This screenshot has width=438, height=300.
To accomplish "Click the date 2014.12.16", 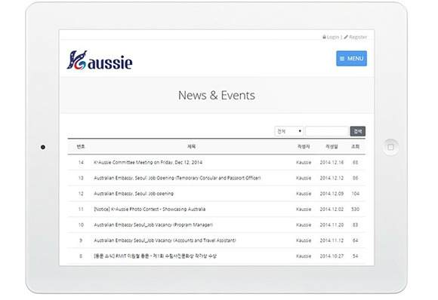I will pyautogui.click(x=332, y=162).
